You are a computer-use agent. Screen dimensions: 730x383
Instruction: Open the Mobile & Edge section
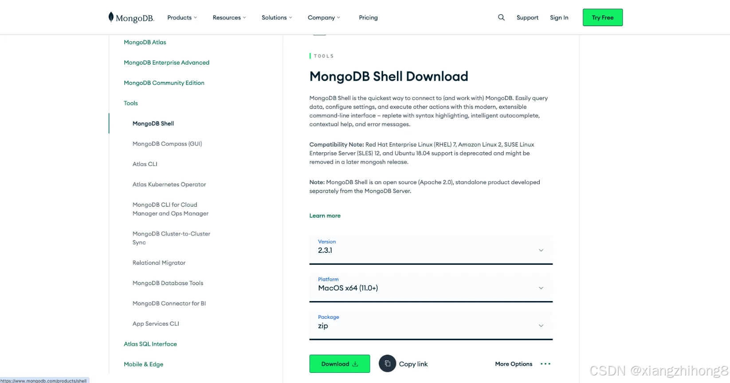click(x=143, y=364)
